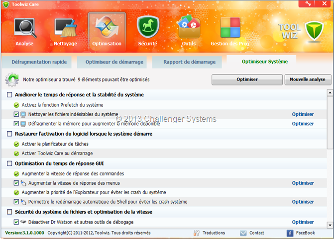Image resolution: width=334 pixels, height=239 pixels.
Task: Open Gestion des Prog colored squares icon
Action: click(x=230, y=27)
